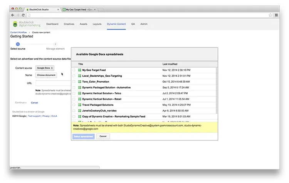The image size is (289, 183).
Task: Click the spreadsheet list vertical scrollbar
Action: (x=217, y=92)
